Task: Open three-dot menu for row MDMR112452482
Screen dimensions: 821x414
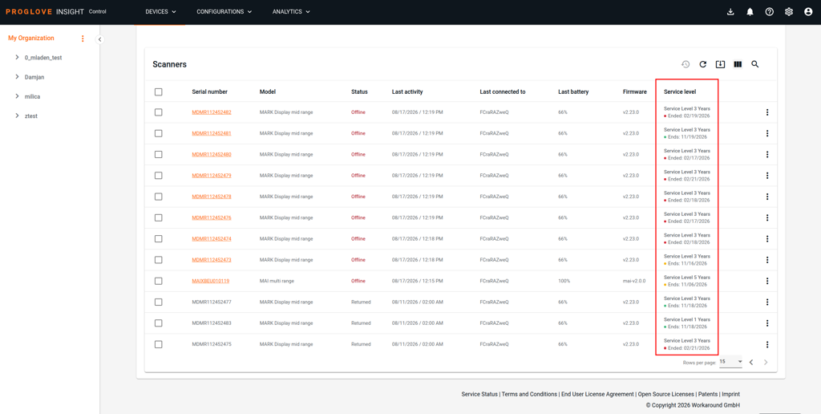Action: [767, 112]
